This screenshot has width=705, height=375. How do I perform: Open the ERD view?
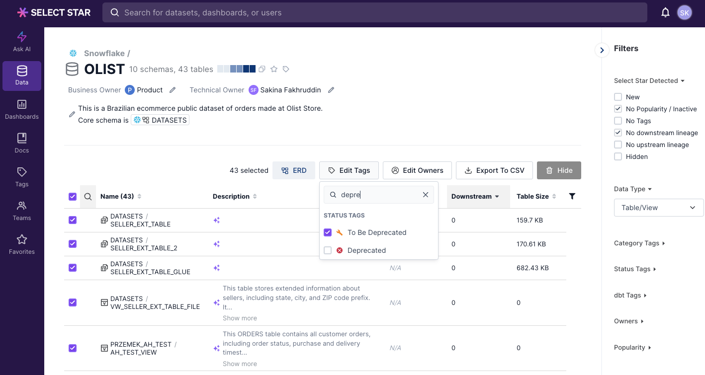click(294, 170)
